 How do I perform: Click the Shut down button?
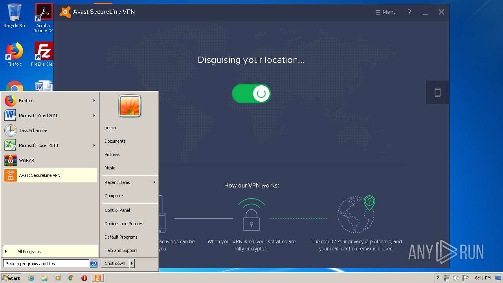click(115, 263)
